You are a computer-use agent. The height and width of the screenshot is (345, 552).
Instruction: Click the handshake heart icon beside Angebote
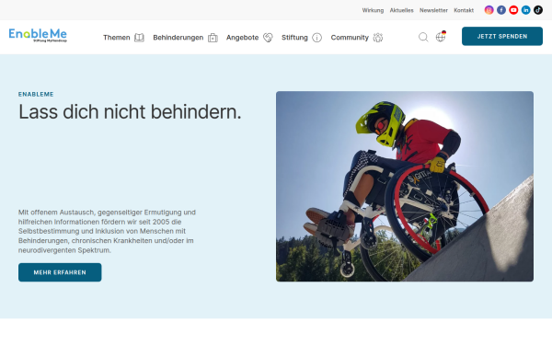268,38
